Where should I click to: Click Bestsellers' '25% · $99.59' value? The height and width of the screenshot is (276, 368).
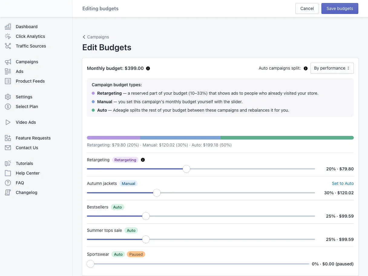pos(340,216)
